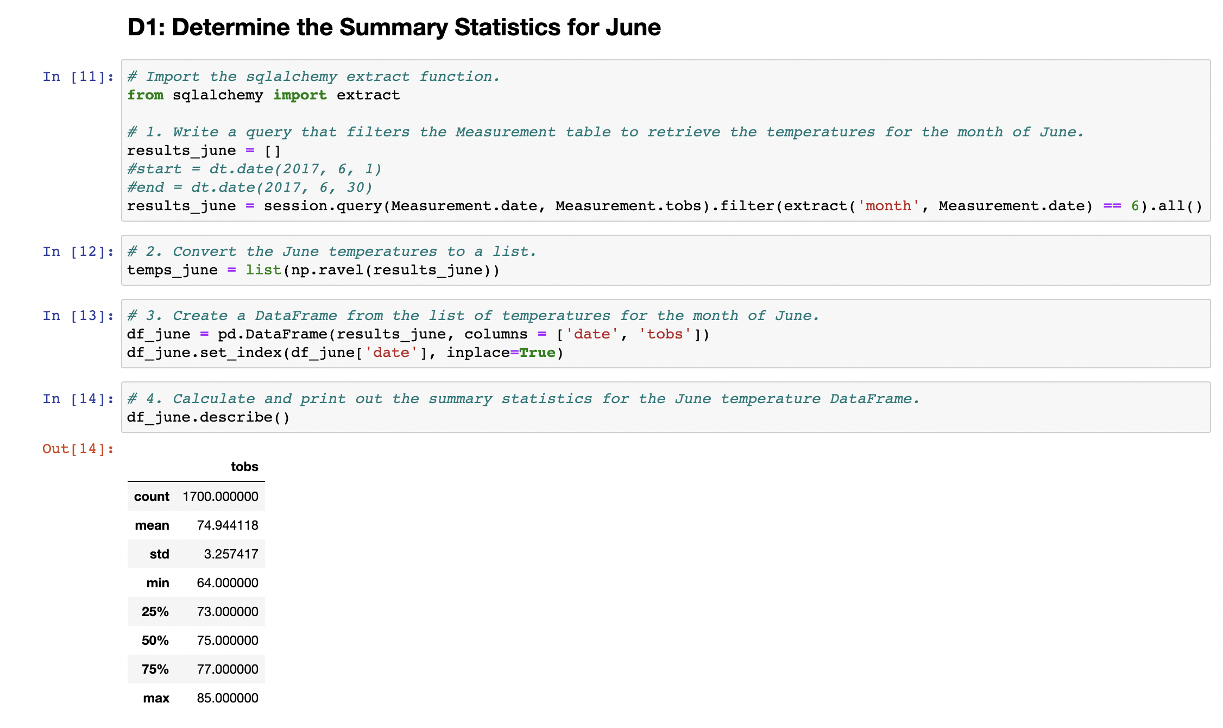The height and width of the screenshot is (728, 1223).
Task: Click the "from sqlalchemy import extract" line
Action: click(x=263, y=95)
